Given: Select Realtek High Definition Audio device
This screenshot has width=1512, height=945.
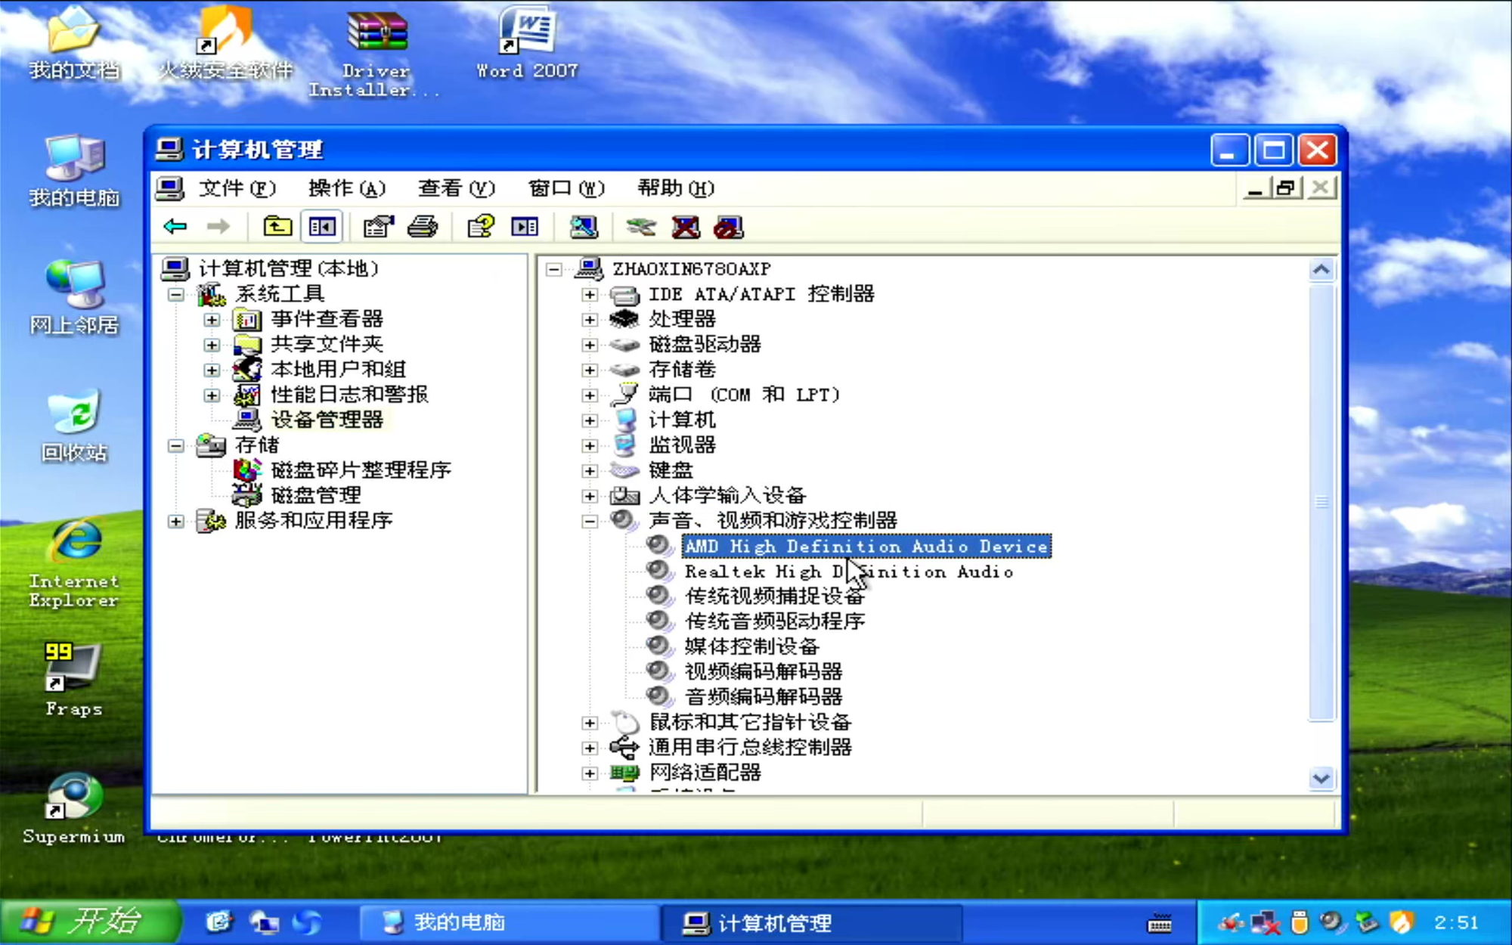Looking at the screenshot, I should 848,572.
